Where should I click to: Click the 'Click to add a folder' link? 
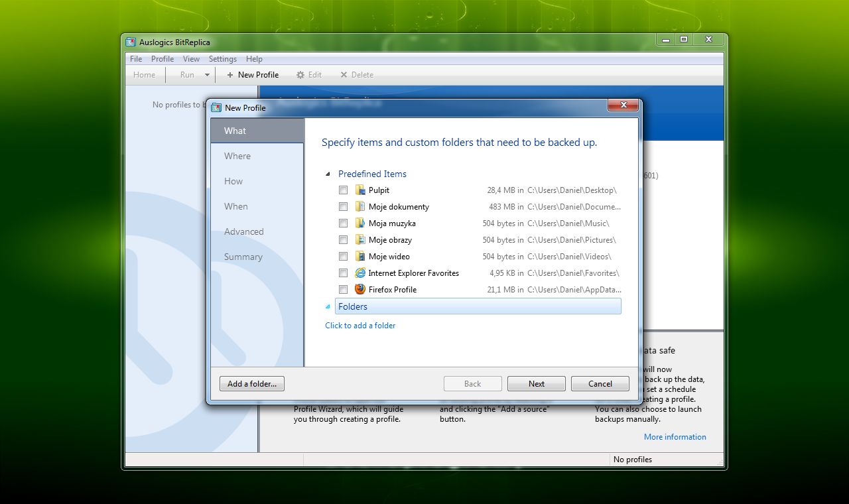coord(360,326)
